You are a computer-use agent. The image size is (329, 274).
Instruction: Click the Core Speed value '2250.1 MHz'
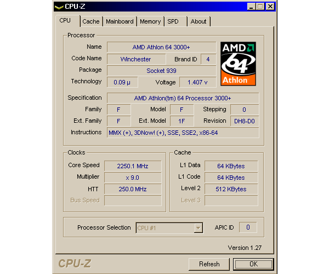coord(133,166)
